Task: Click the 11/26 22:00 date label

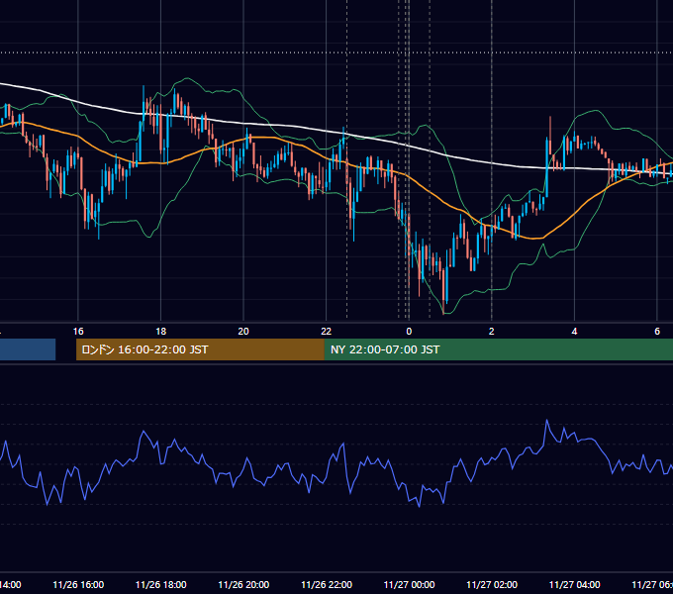Action: [327, 584]
